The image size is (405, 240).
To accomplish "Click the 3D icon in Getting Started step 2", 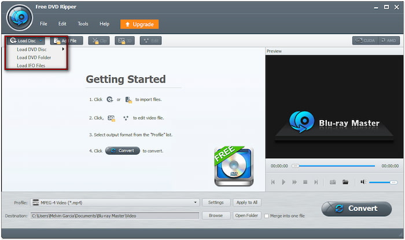I will (x=111, y=118).
